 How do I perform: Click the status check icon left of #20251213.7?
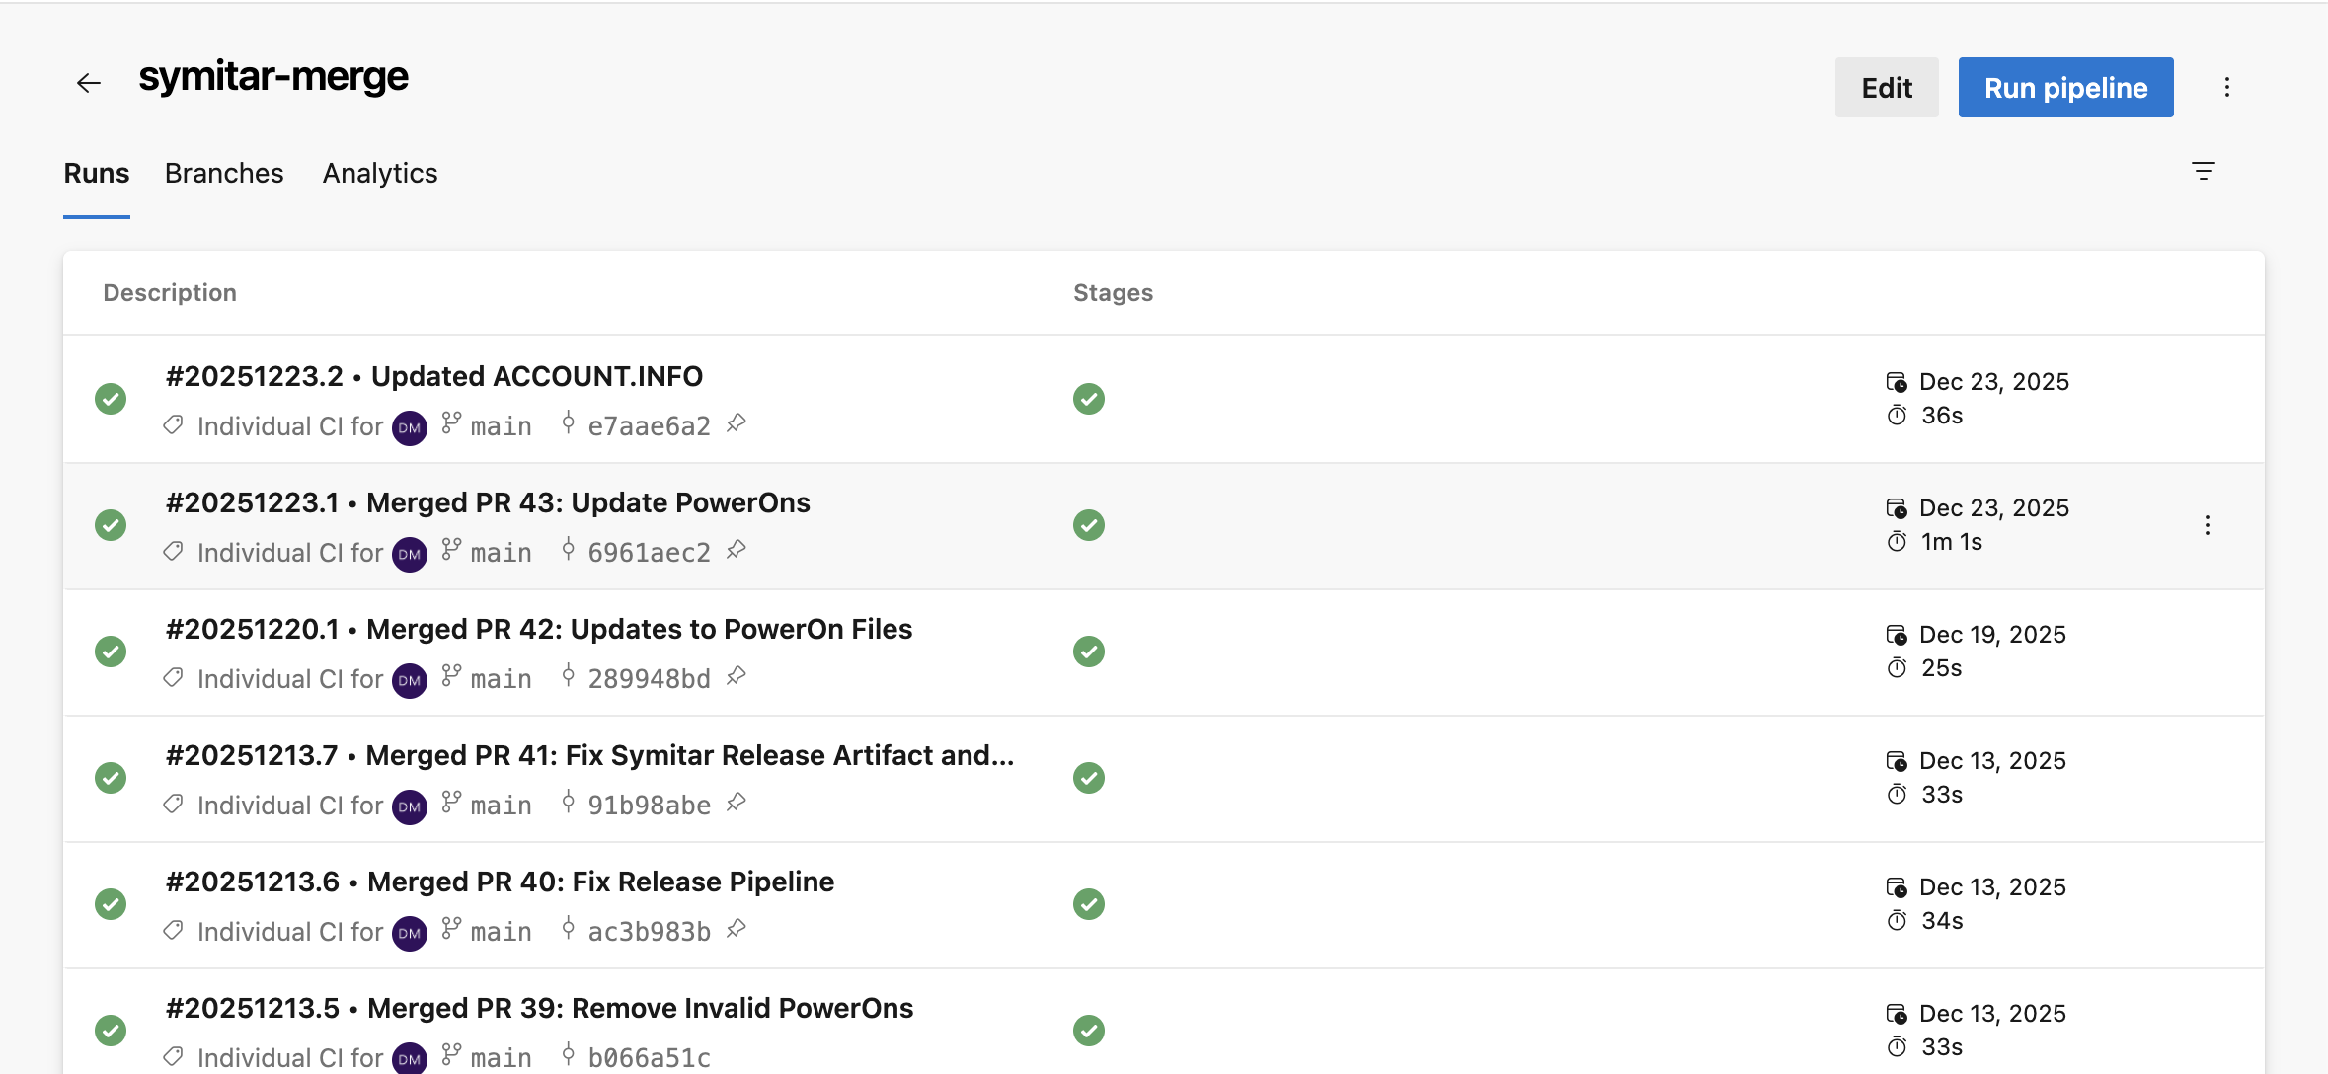(111, 778)
